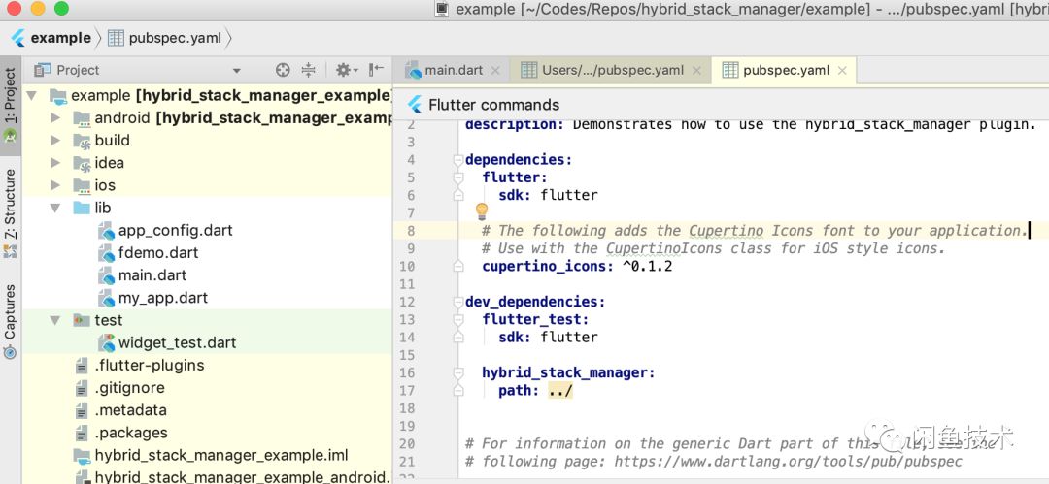Close the active pubspec.yaml tab
The height and width of the screenshot is (484, 1049).
842,70
